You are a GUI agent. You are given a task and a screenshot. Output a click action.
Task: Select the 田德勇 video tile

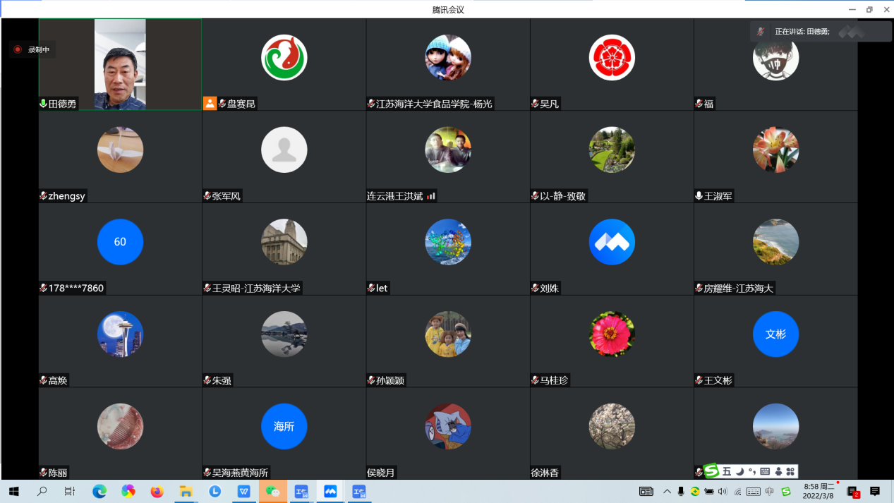tap(120, 64)
